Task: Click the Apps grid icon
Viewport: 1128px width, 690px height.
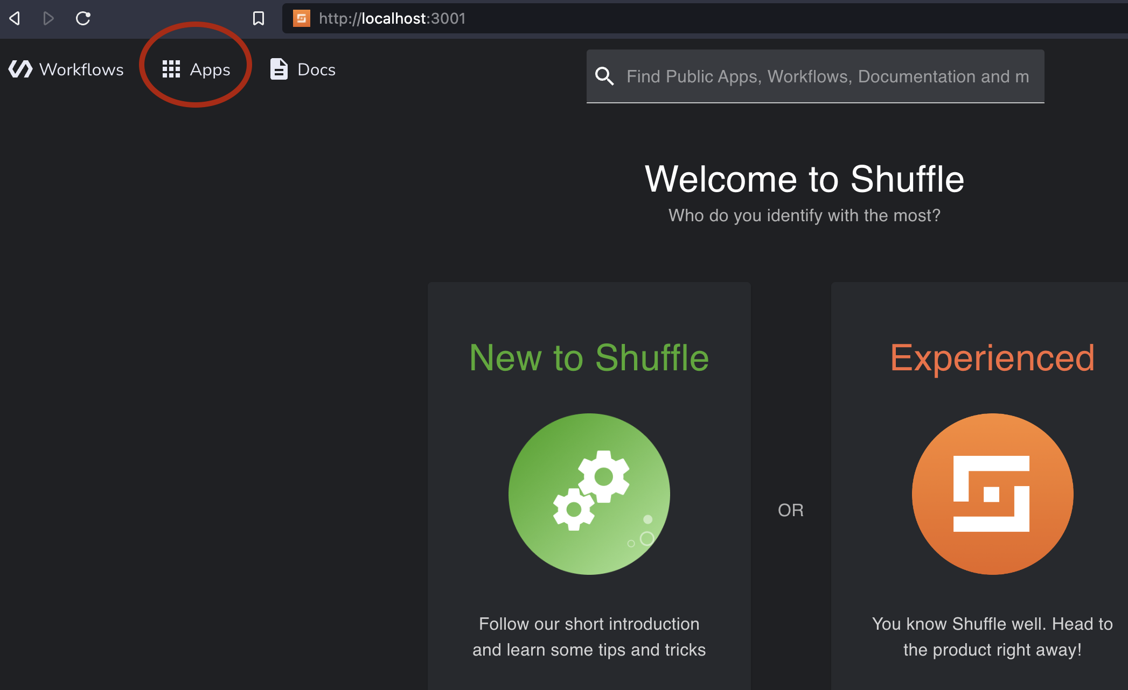Action: tap(171, 69)
